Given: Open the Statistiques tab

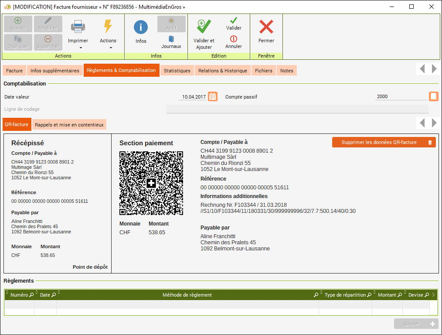Looking at the screenshot, I should click(x=177, y=71).
